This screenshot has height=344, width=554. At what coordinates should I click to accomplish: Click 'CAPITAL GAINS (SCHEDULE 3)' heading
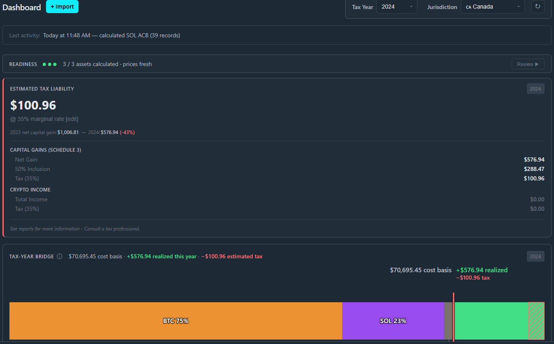[x=46, y=150]
